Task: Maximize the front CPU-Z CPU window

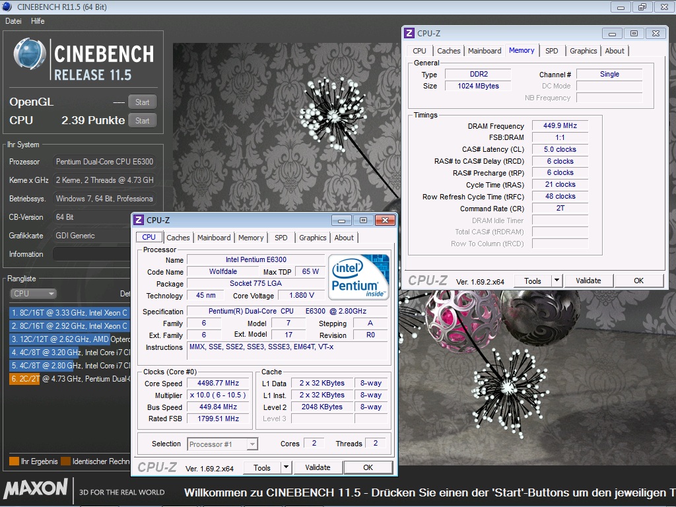Action: pyautogui.click(x=364, y=220)
